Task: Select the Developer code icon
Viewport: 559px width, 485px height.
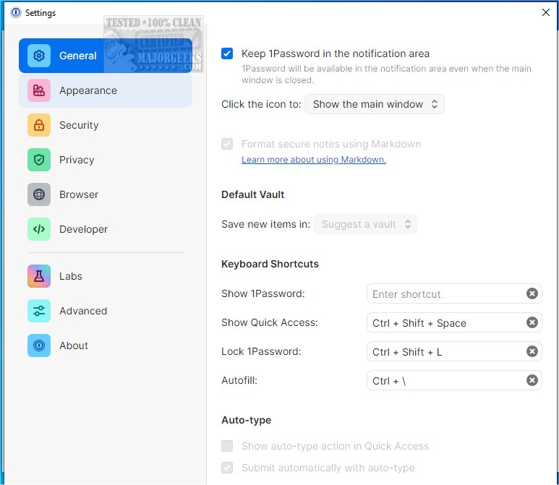Action: pos(39,229)
